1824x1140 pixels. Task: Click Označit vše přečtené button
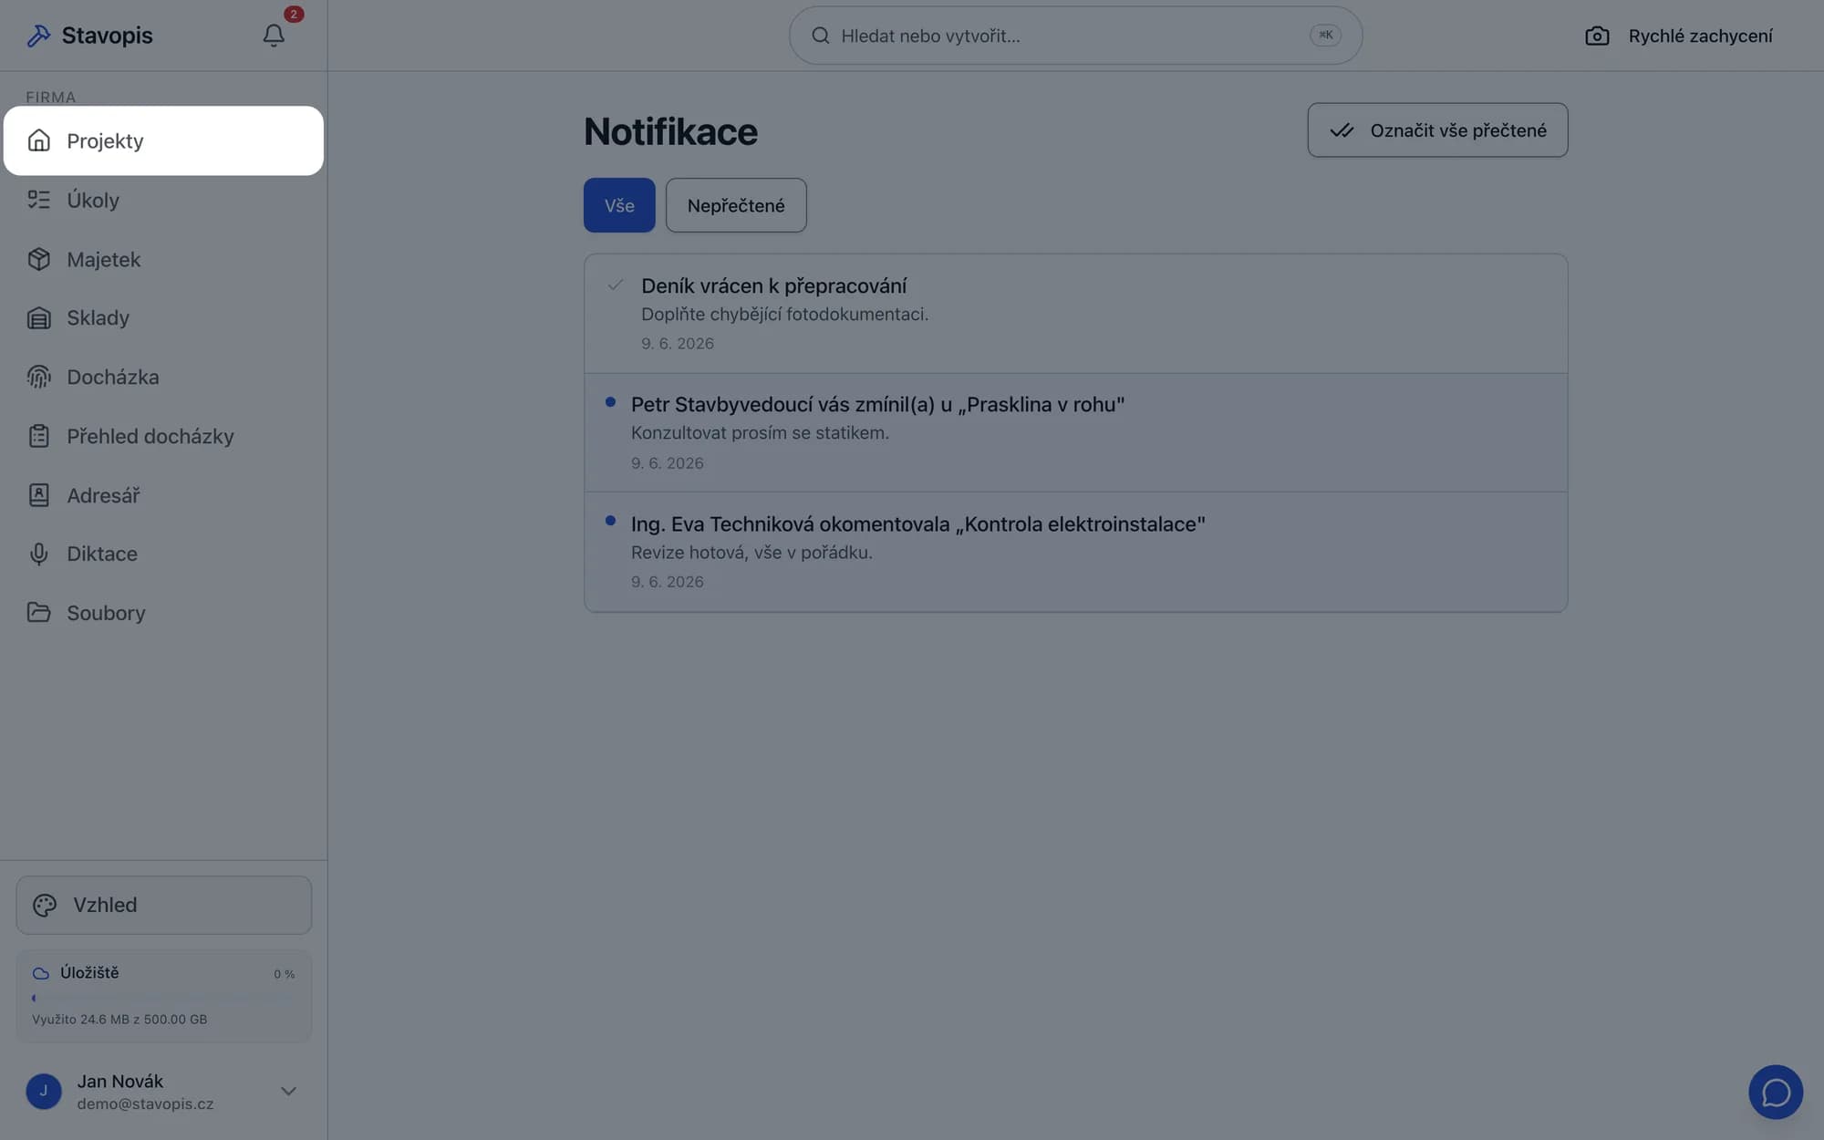coord(1437,130)
